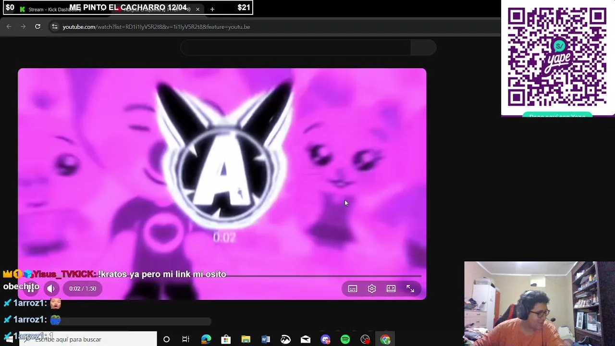
Task: Open Cortana circle on the taskbar
Action: click(x=166, y=339)
